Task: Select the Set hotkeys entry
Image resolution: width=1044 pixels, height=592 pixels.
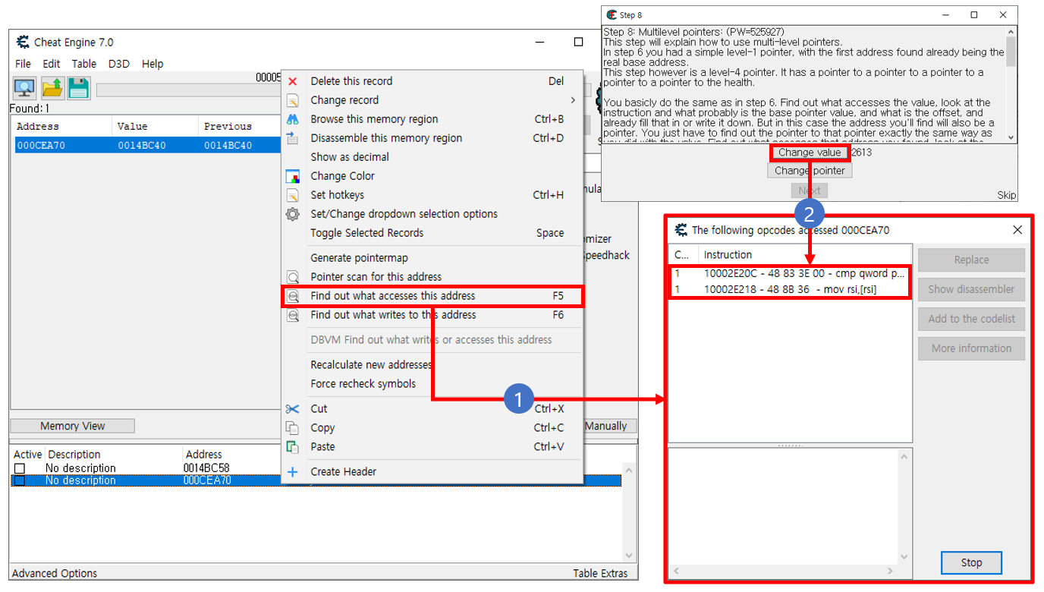Action: tap(431, 195)
